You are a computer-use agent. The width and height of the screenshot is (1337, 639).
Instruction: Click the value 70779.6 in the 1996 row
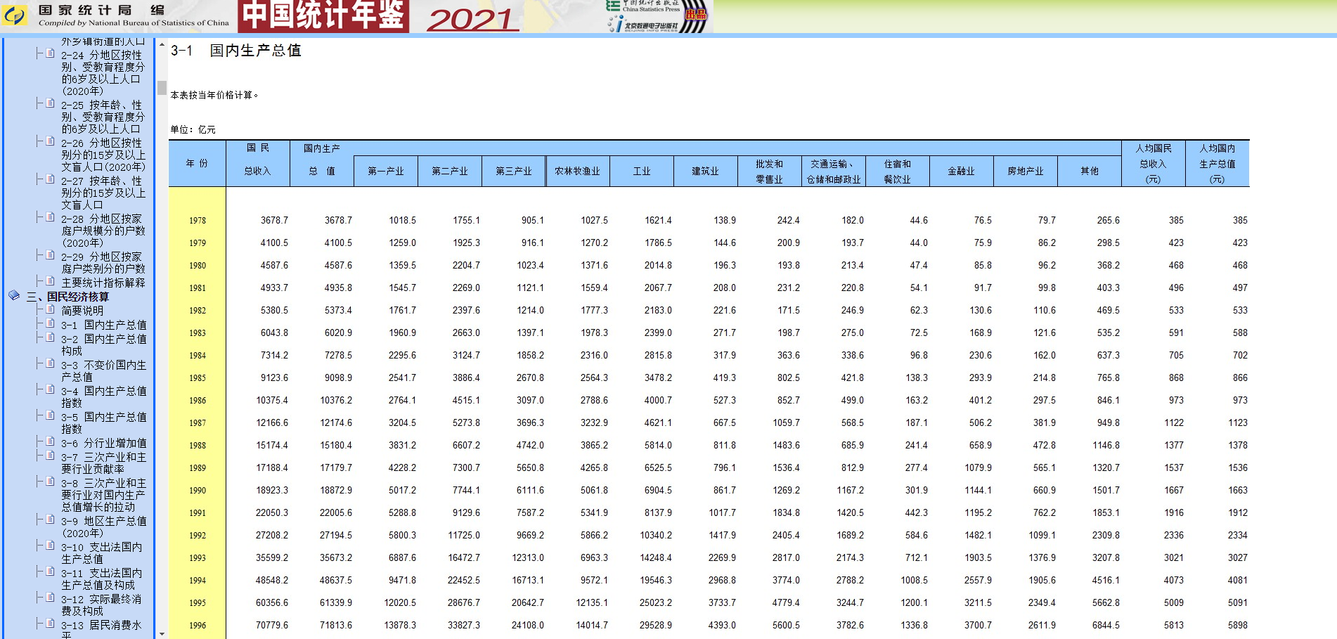(x=272, y=626)
